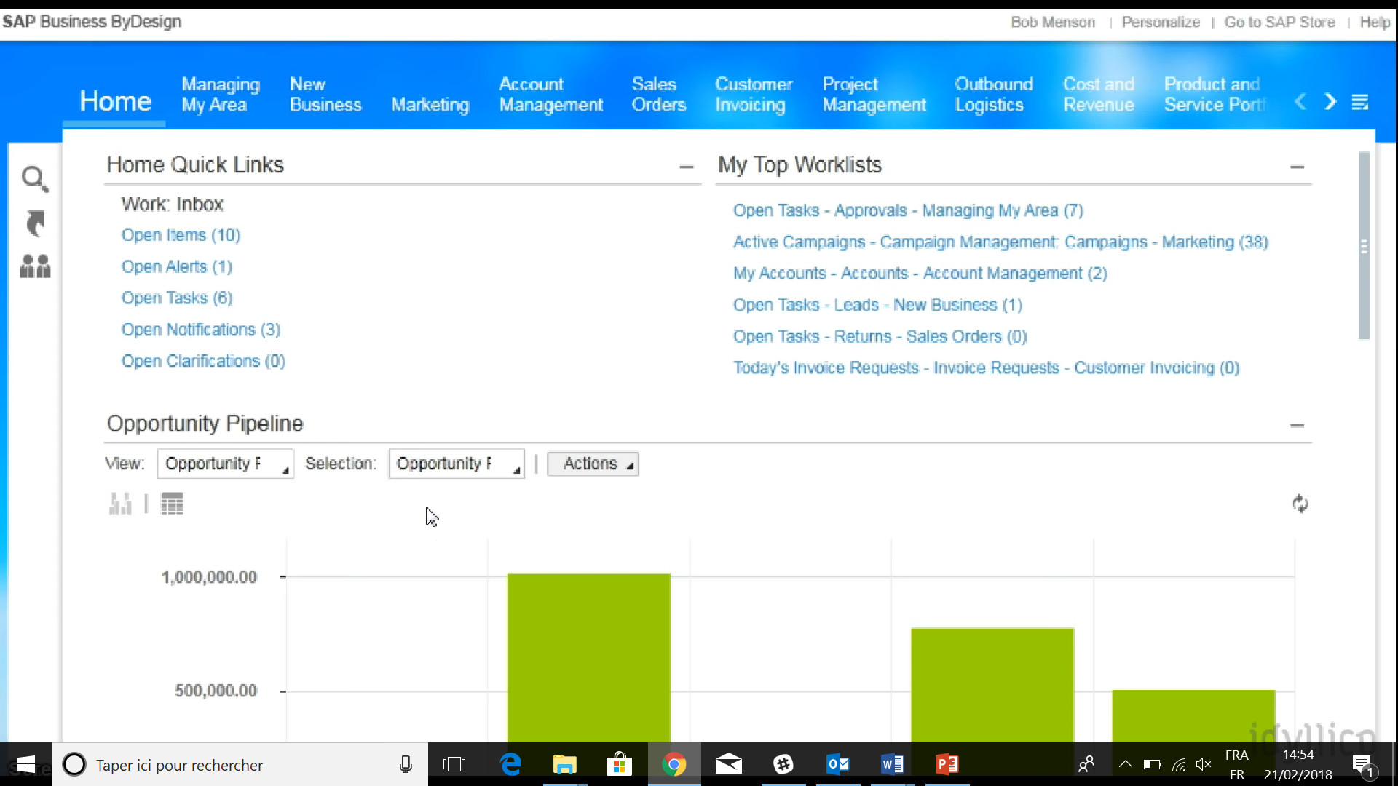
Task: Open the Actions dropdown menu
Action: click(x=593, y=464)
